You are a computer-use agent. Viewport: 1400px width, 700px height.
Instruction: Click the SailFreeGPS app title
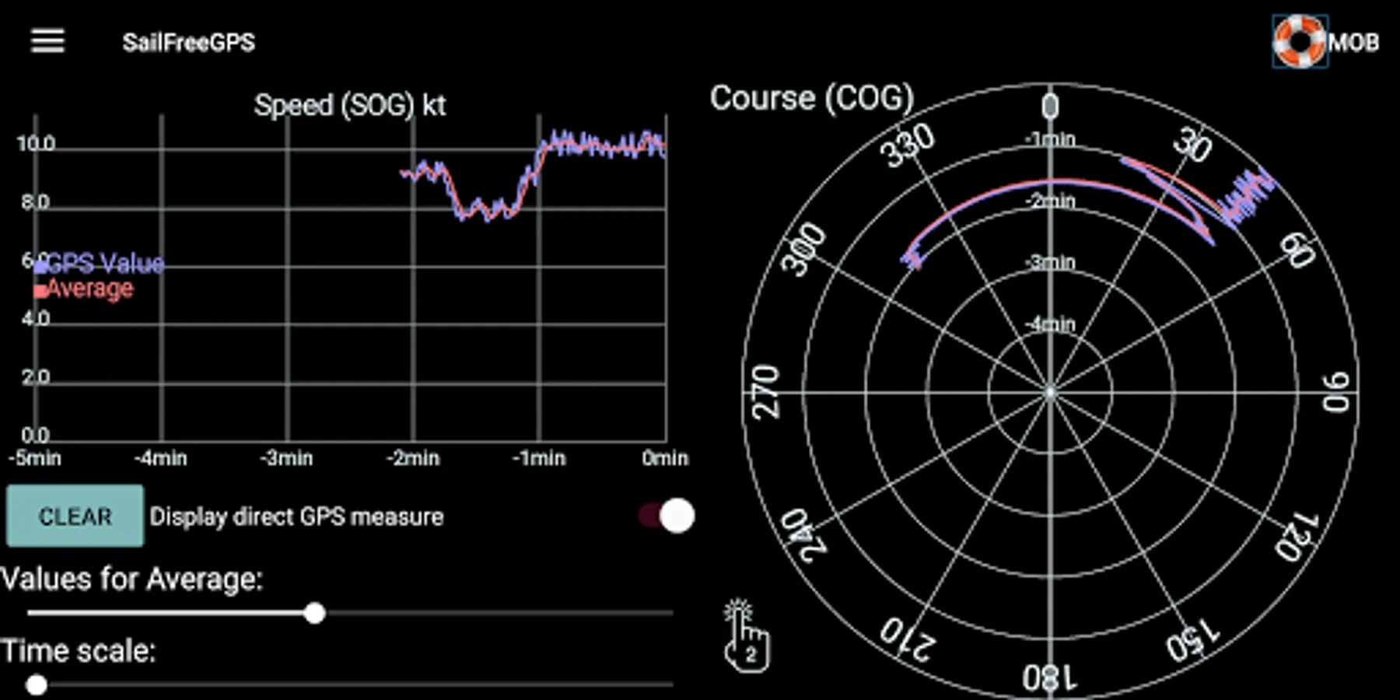189,42
